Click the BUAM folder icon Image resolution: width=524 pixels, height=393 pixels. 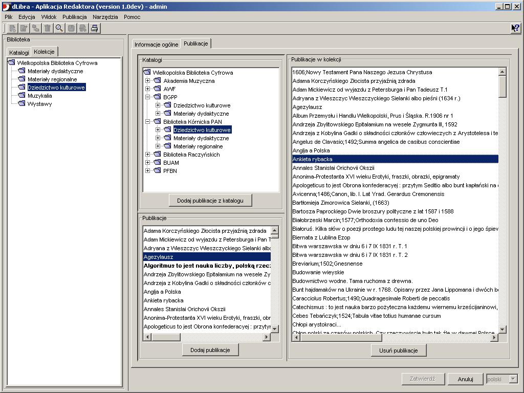click(x=157, y=163)
